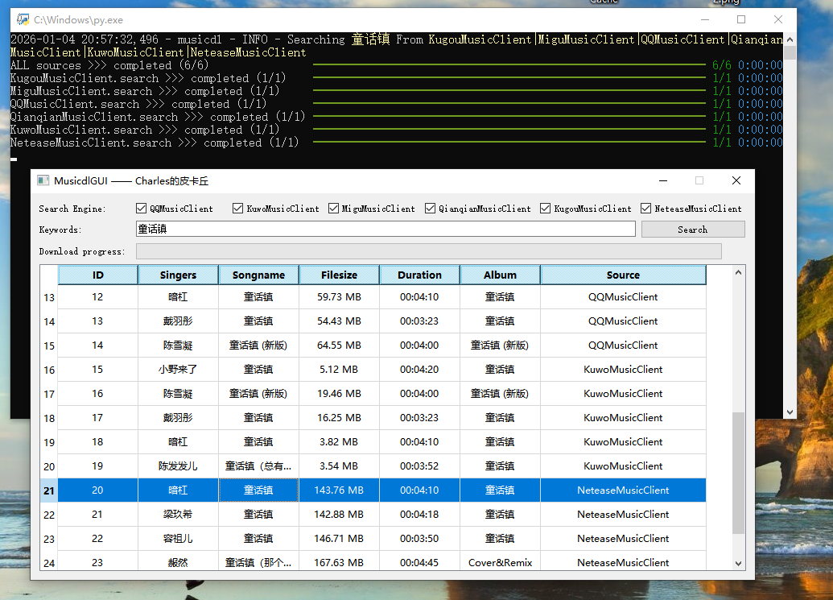Click the Album column header
Screen dimensions: 833x600
click(x=500, y=275)
